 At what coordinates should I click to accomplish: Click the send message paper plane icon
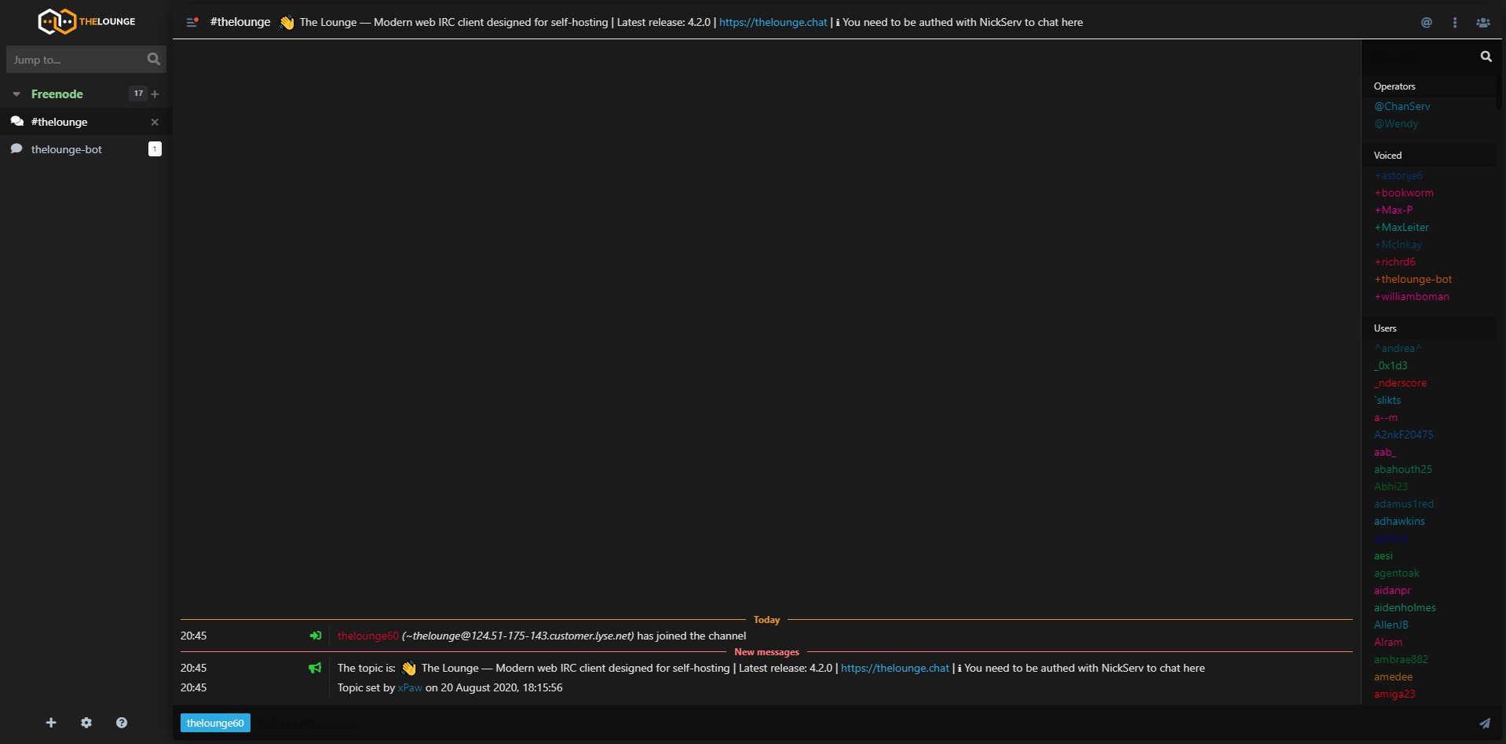(1484, 723)
